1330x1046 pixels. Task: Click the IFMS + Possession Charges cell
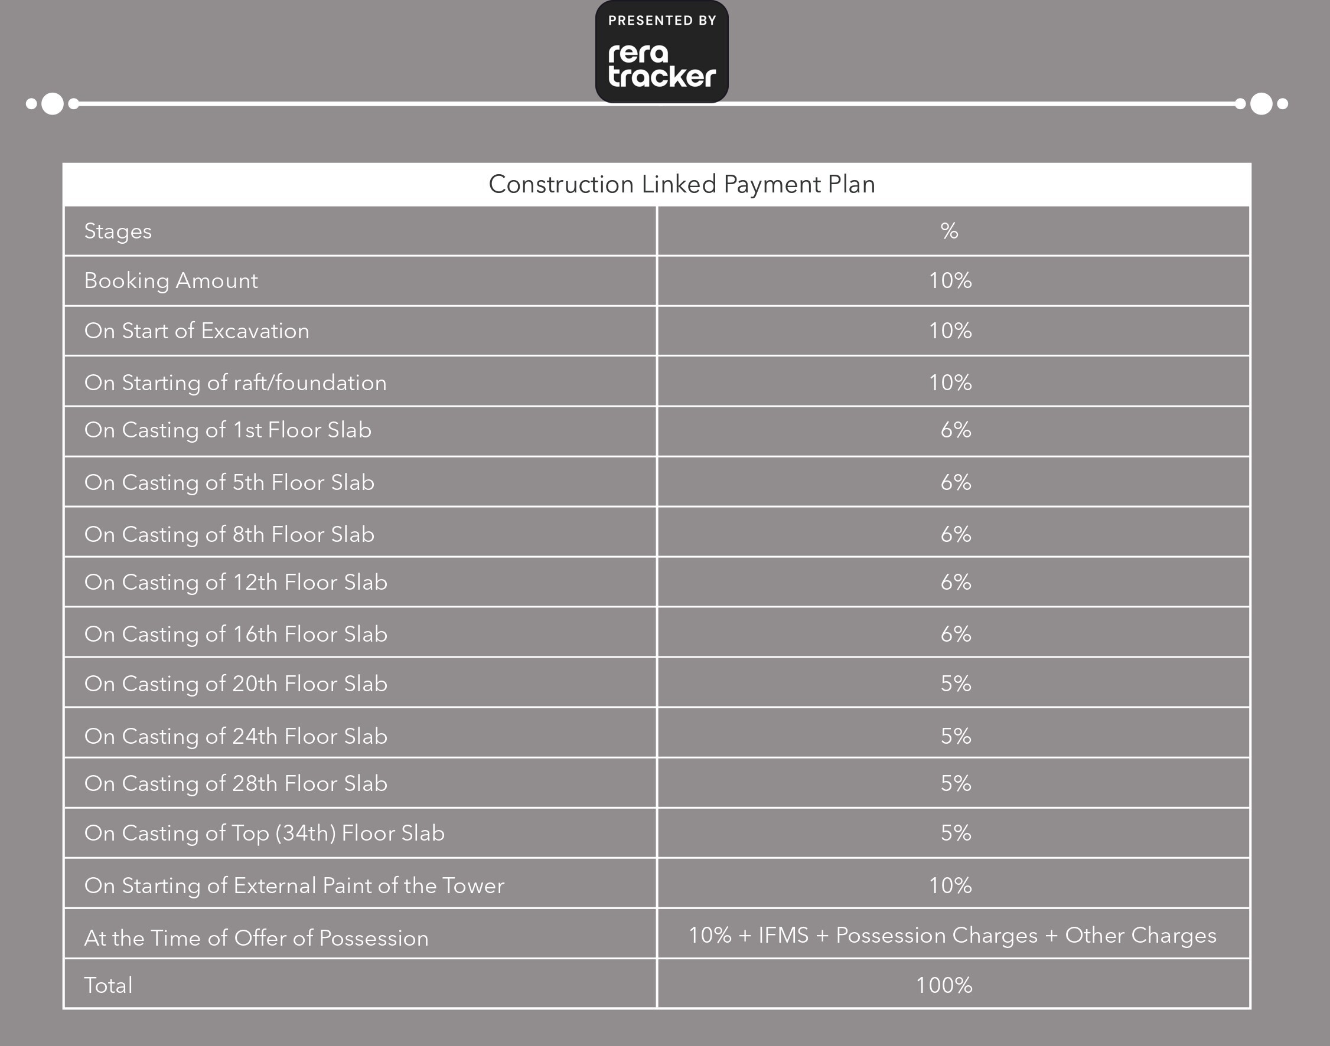click(x=952, y=935)
